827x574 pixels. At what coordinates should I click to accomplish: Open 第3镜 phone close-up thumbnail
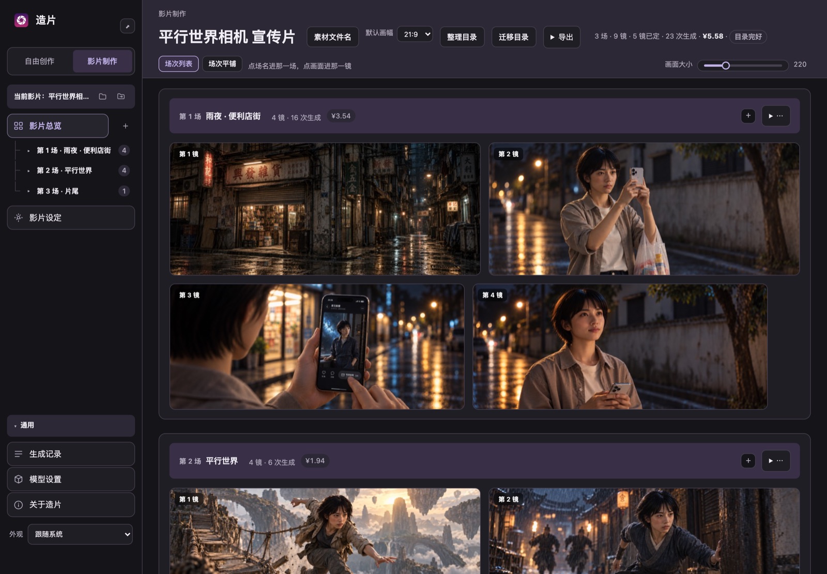pos(317,347)
